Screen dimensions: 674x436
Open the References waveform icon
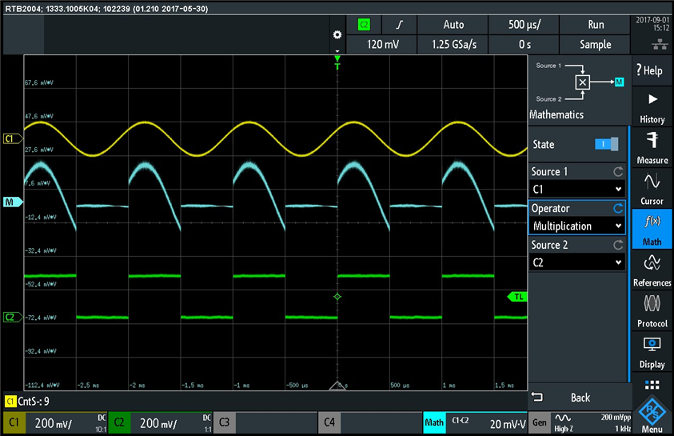[x=652, y=270]
